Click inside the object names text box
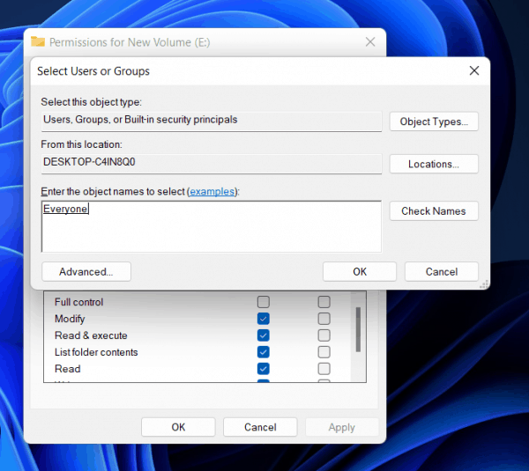This screenshot has height=471, width=529. tap(212, 229)
